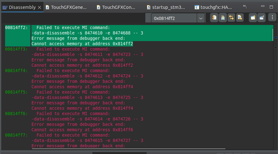Select the 00814ff4 address line

point(17,71)
